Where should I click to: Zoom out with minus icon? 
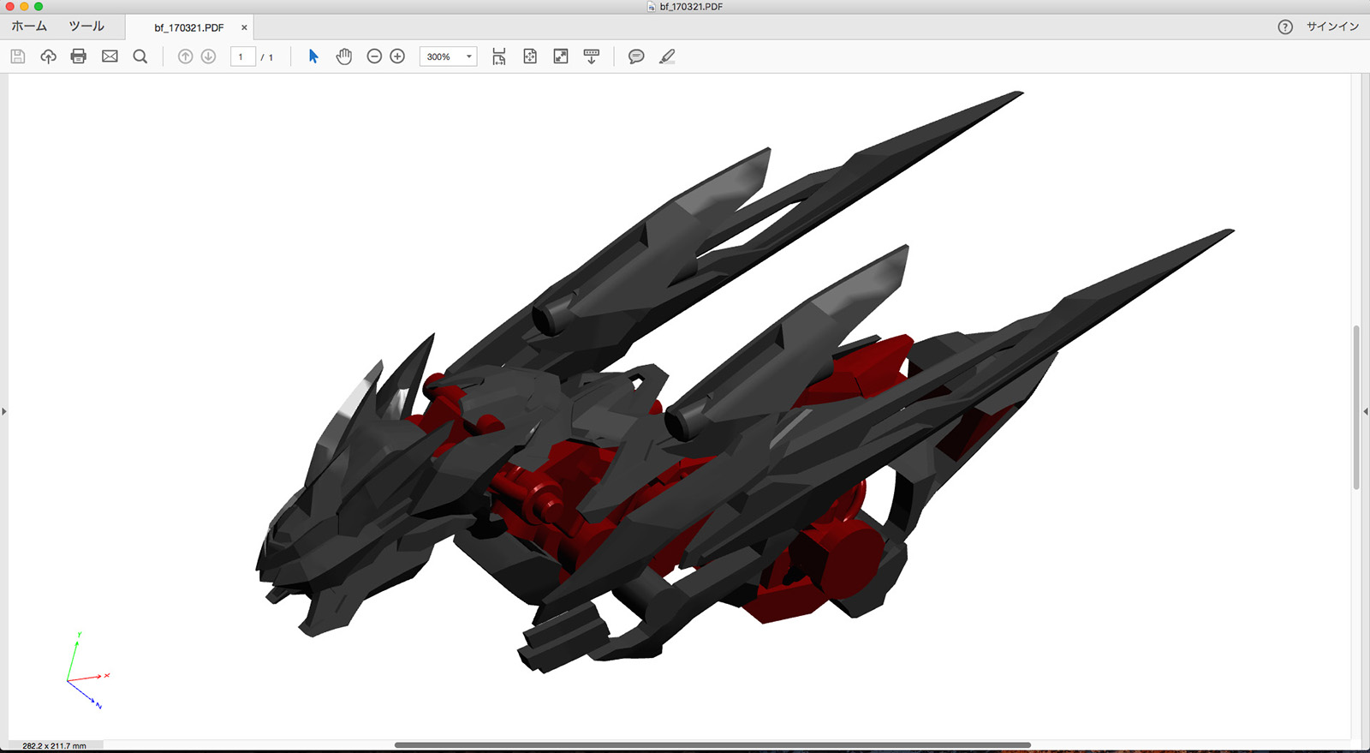tap(374, 57)
